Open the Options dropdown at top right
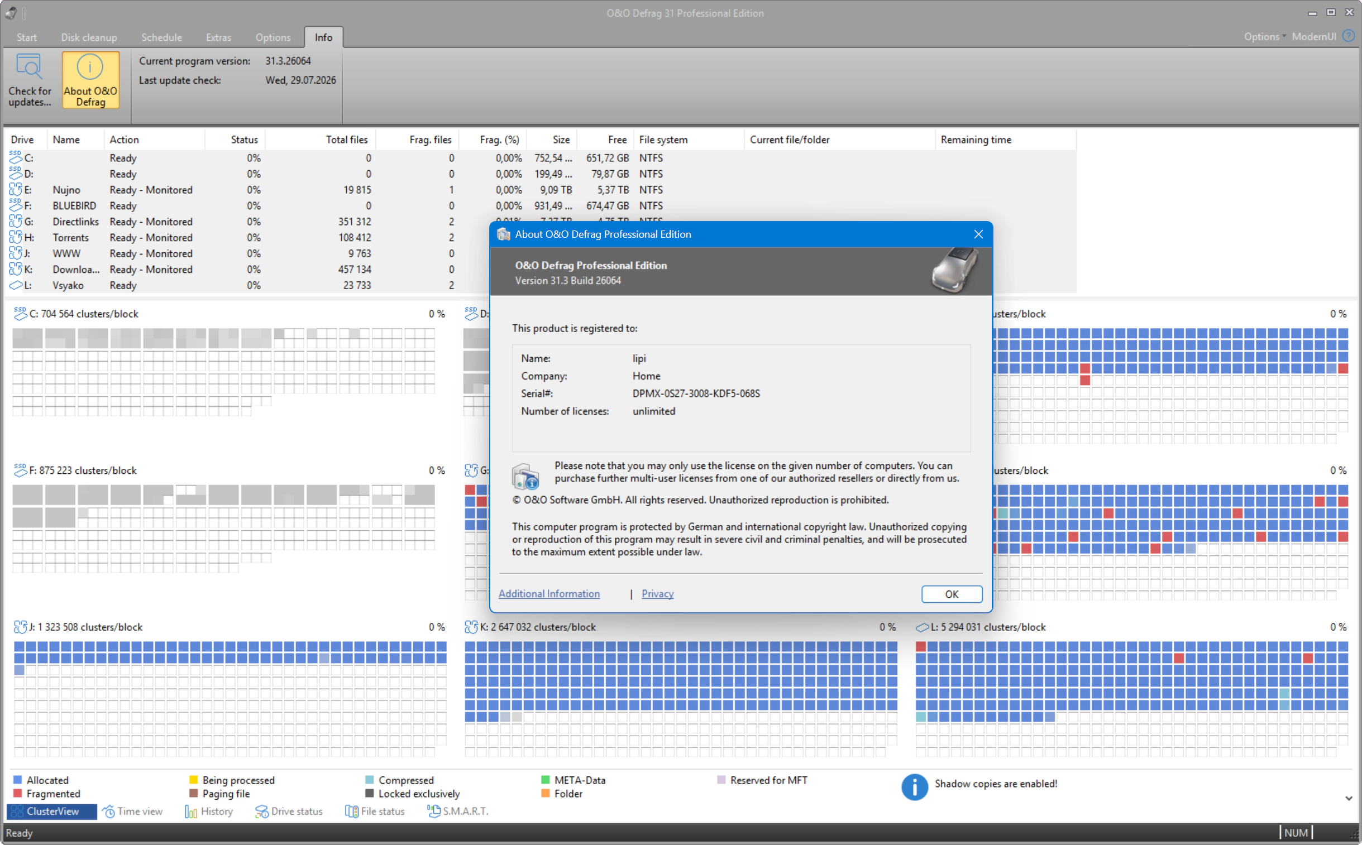Screen dimensions: 1362x845 click(1265, 36)
